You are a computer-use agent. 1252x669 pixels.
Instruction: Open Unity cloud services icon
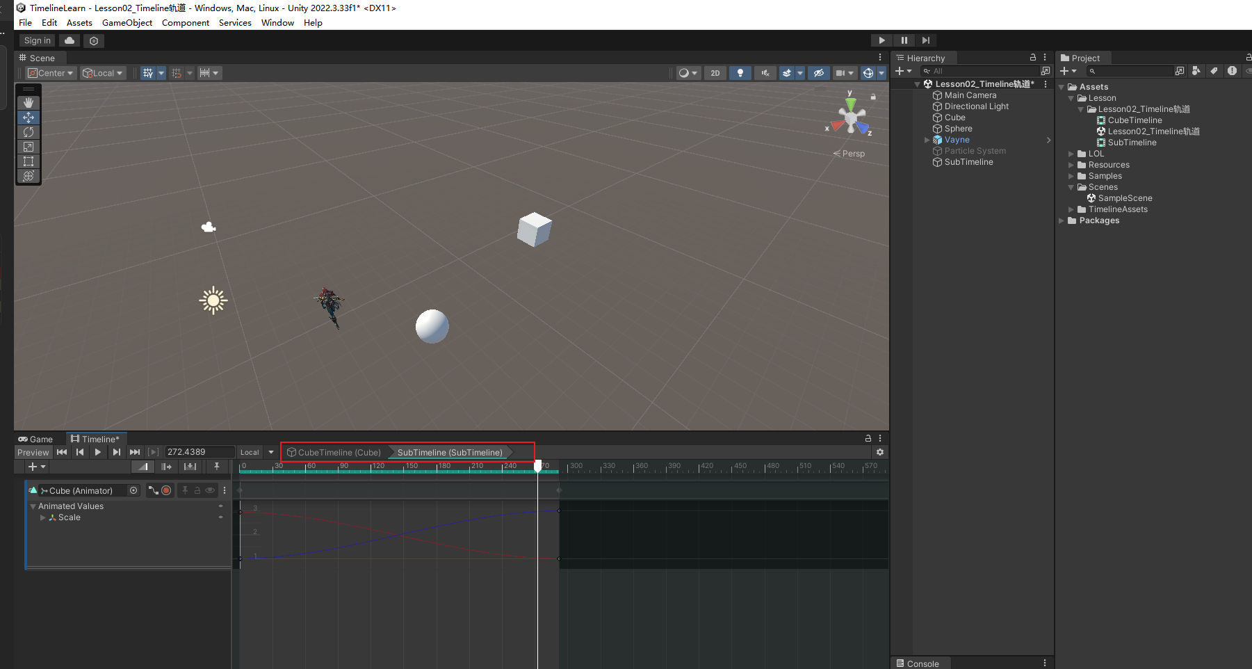pos(70,41)
